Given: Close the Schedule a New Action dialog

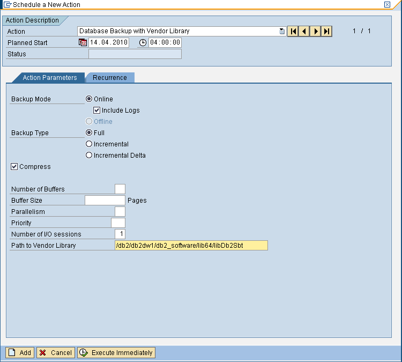Looking at the screenshot, I should pos(387,4).
